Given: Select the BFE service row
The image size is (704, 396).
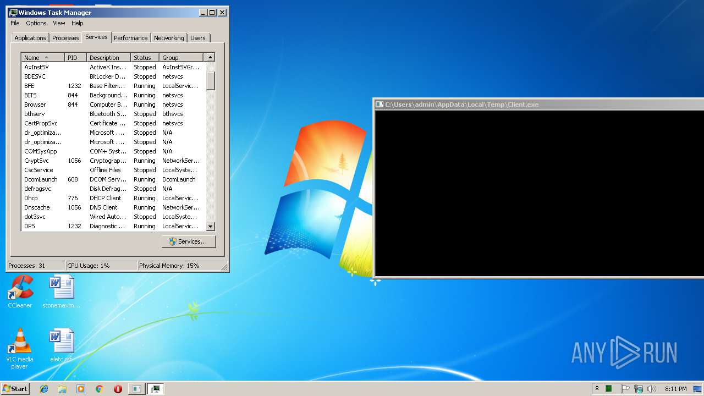Looking at the screenshot, I should (x=113, y=86).
